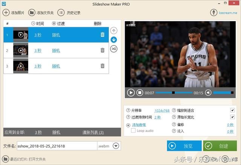Viewport: 241px width, 165px height.
Task: Click the preview playback progress slider
Action: pyautogui.click(x=173, y=92)
